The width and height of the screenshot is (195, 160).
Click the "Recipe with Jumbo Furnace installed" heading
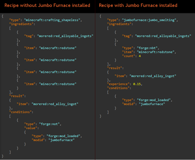(x=138, y=5)
